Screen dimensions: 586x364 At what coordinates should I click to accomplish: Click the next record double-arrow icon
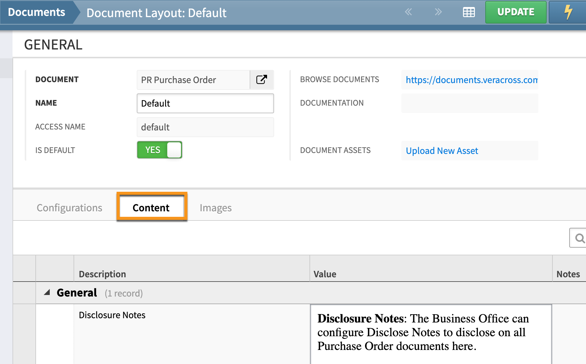pyautogui.click(x=438, y=12)
